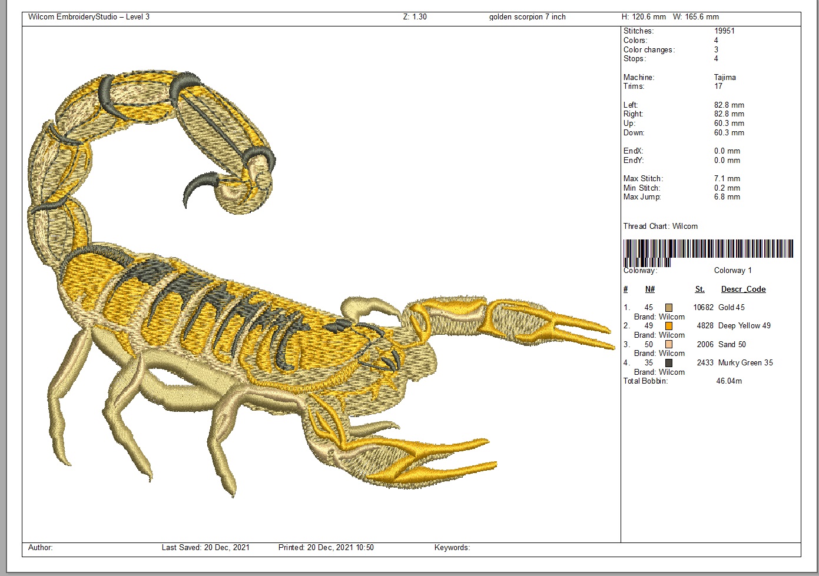
Task: Click the Keywords field in footer
Action: (452, 548)
